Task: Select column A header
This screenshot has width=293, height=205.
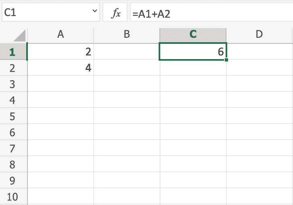Action: (x=61, y=35)
